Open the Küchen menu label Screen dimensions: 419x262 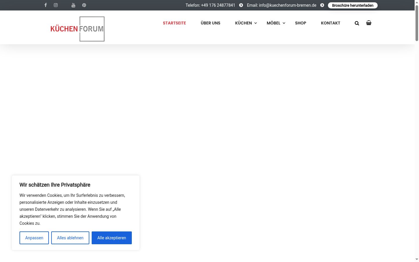(244, 23)
